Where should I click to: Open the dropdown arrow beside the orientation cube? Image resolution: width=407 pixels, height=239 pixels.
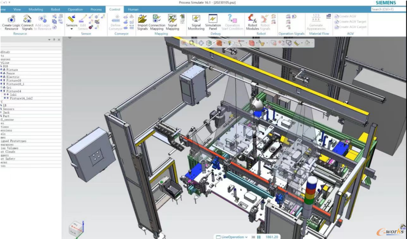point(213,43)
